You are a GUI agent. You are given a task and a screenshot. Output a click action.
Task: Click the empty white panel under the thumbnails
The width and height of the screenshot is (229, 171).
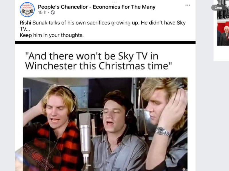(x=221, y=53)
